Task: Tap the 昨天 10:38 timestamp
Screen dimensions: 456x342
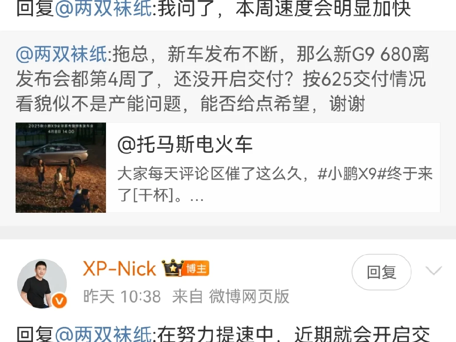Action: click(122, 296)
